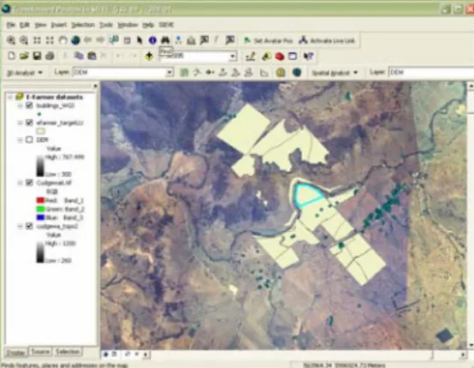
Task: Collapse the Cudgewa tif layer legend
Action: pyautogui.click(x=20, y=183)
